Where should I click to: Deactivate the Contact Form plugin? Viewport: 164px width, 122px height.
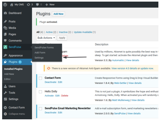(51, 82)
